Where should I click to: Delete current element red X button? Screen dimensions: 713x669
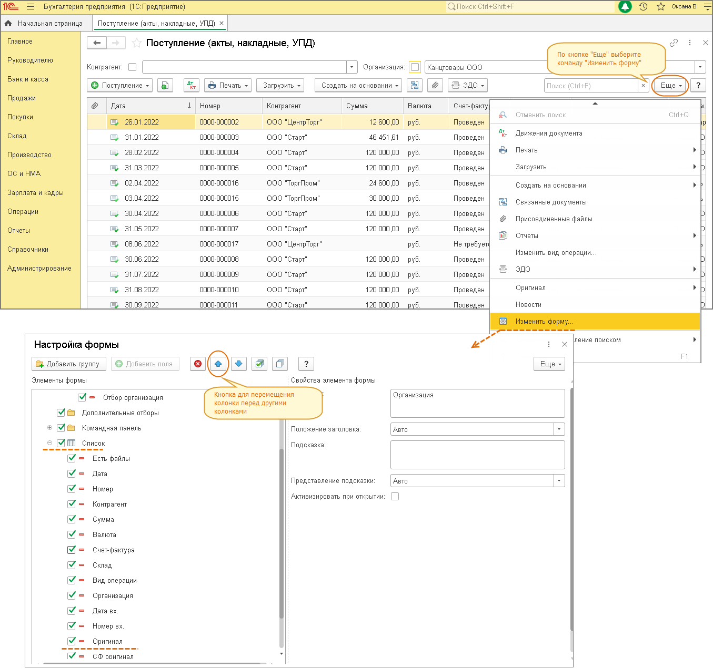pos(198,364)
